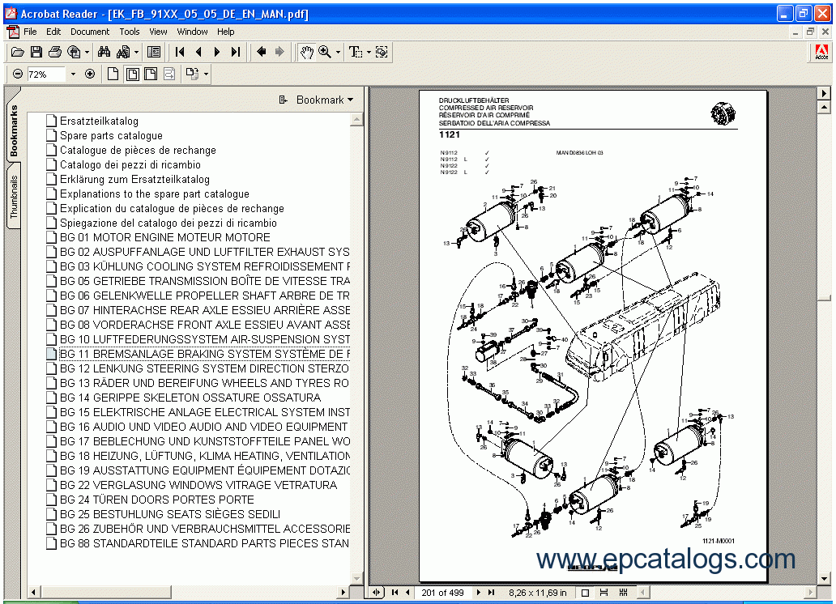
Task: Toggle the navigation pane toolbar button
Action: tap(154, 52)
